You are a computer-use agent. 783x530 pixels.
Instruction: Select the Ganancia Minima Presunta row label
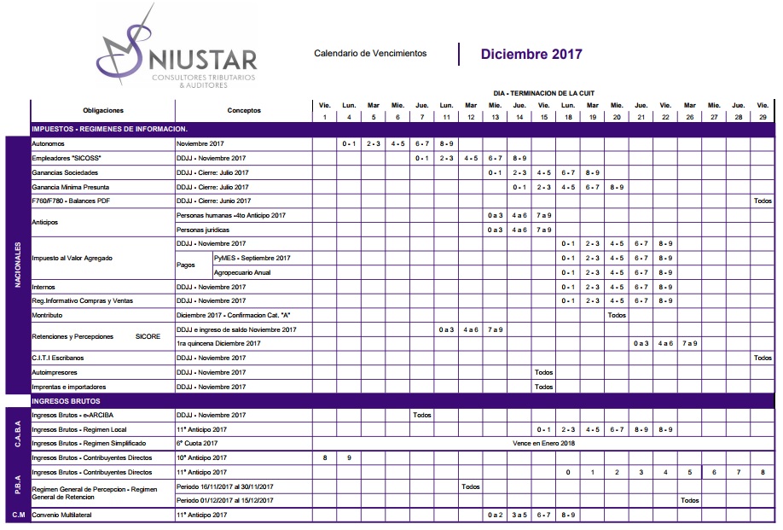[x=70, y=186]
